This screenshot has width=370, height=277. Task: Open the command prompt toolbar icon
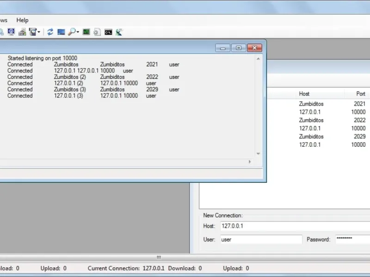pos(108,32)
